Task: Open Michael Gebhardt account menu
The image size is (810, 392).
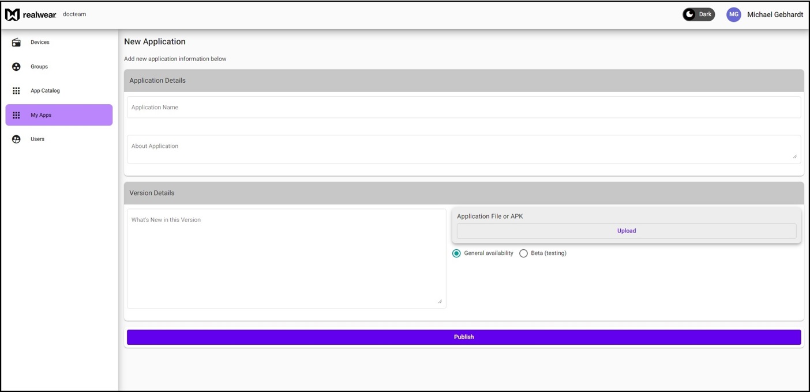Action: [774, 15]
